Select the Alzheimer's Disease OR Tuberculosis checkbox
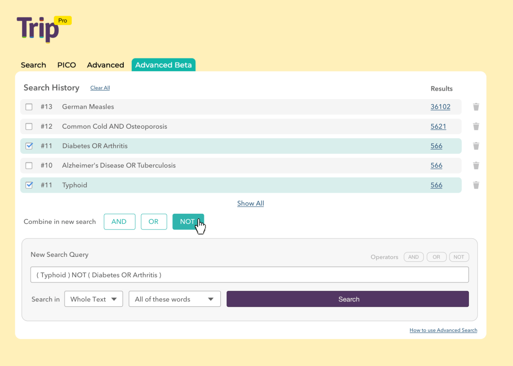The height and width of the screenshot is (366, 513). 29,165
